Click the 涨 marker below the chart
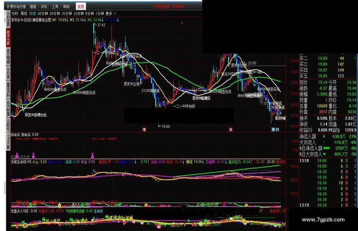This screenshot has height=231, width=358. [231, 129]
